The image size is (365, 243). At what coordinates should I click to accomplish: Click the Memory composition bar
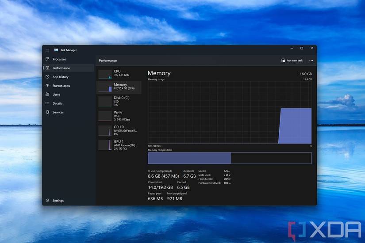click(x=230, y=158)
